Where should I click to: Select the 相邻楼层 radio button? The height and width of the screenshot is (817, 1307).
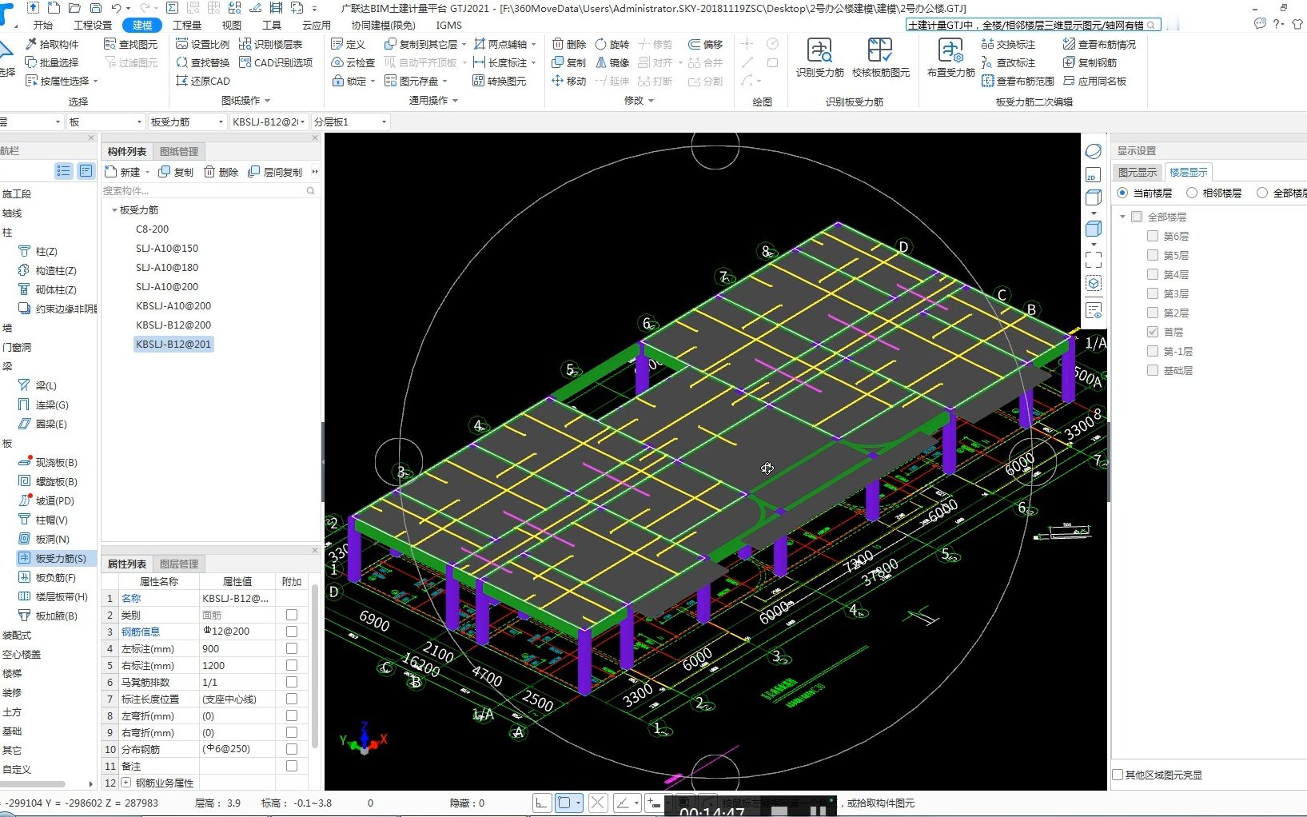1192,193
